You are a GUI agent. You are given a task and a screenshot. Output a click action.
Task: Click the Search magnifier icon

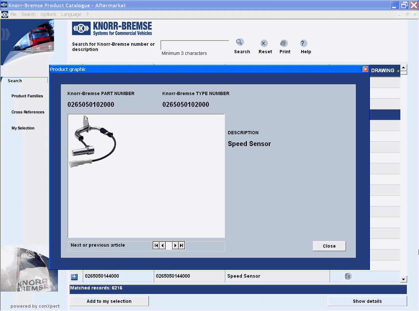pyautogui.click(x=240, y=42)
